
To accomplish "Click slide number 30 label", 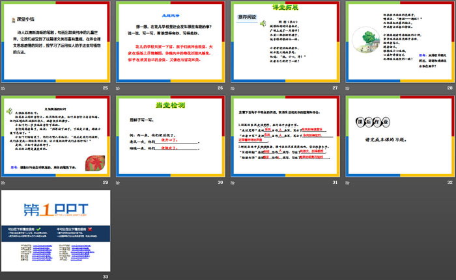I will [220, 183].
